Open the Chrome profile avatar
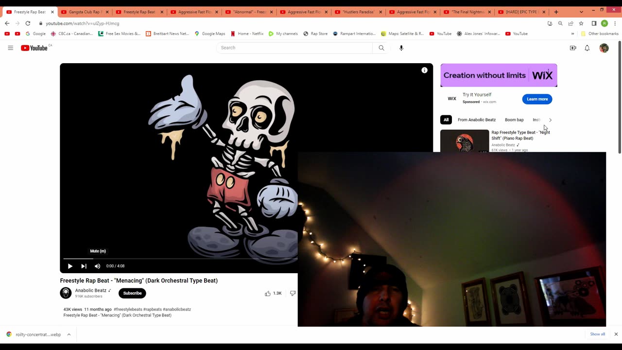 [x=605, y=23]
